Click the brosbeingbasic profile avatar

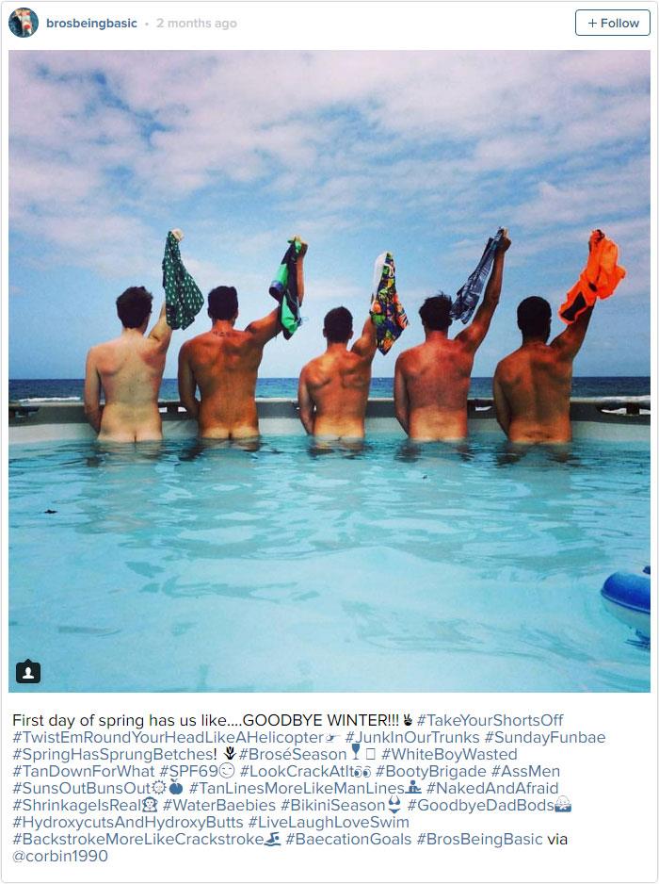[x=24, y=24]
